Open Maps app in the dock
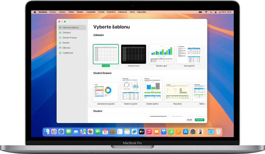265x154 pixels. (83, 132)
